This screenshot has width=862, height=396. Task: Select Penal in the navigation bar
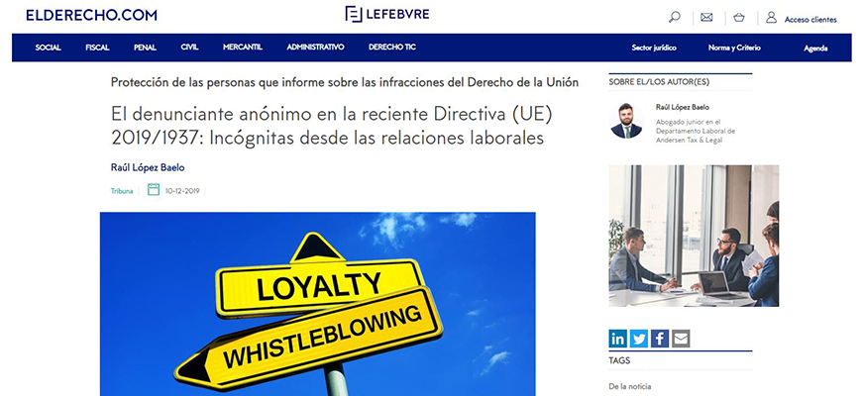click(145, 48)
